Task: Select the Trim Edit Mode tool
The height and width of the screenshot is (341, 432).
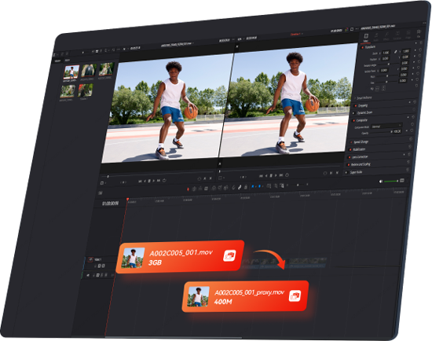Action: point(194,189)
